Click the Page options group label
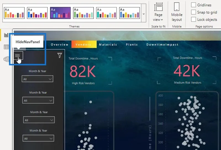The width and height of the screenshot is (221, 150). 204,26
